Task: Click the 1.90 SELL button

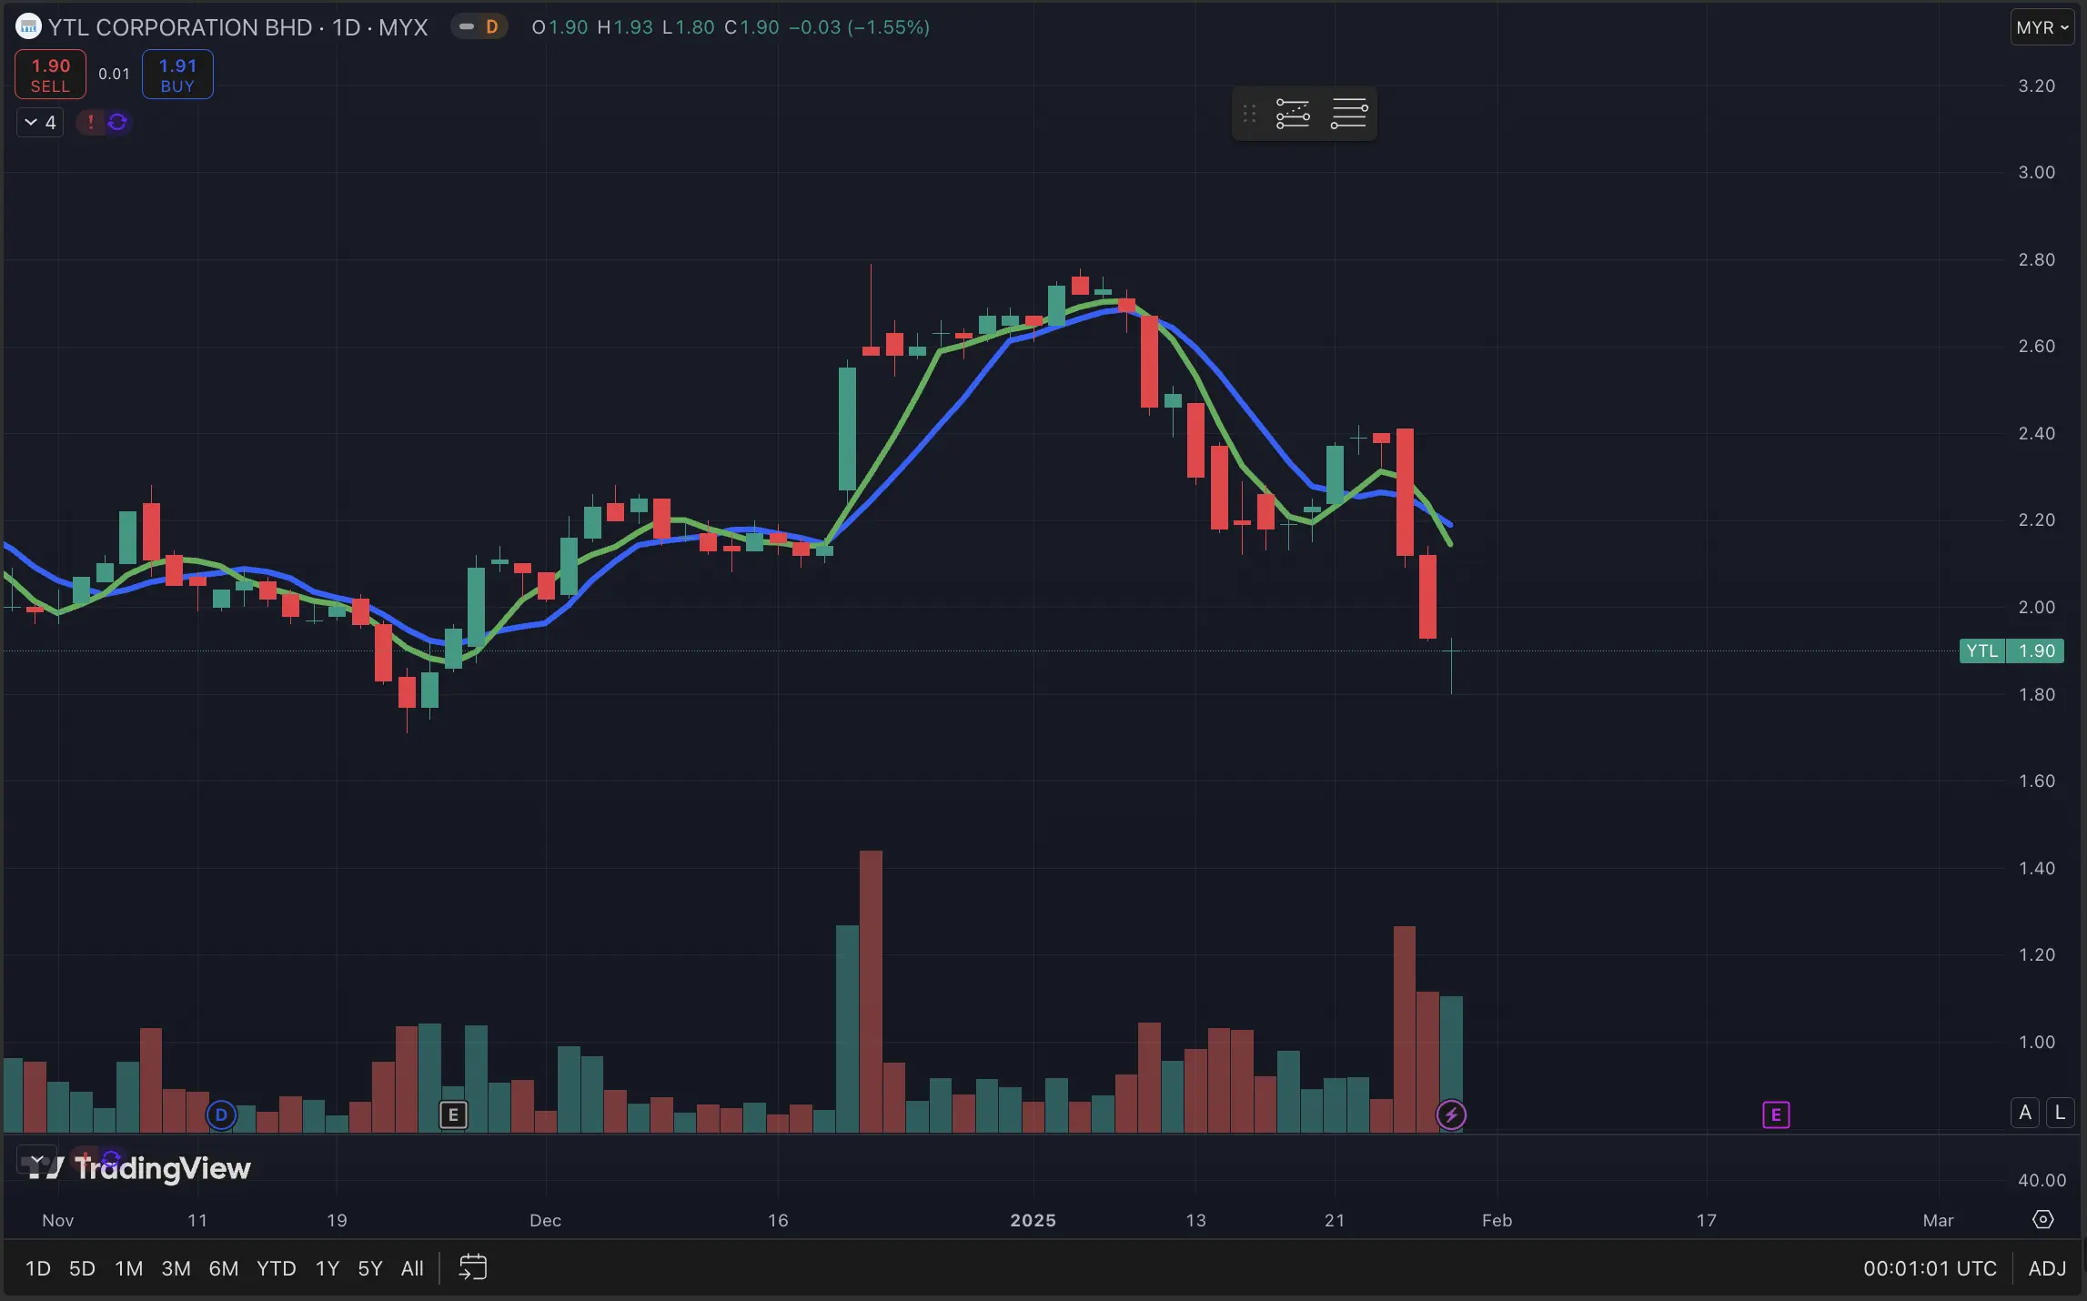Action: pyautogui.click(x=51, y=75)
